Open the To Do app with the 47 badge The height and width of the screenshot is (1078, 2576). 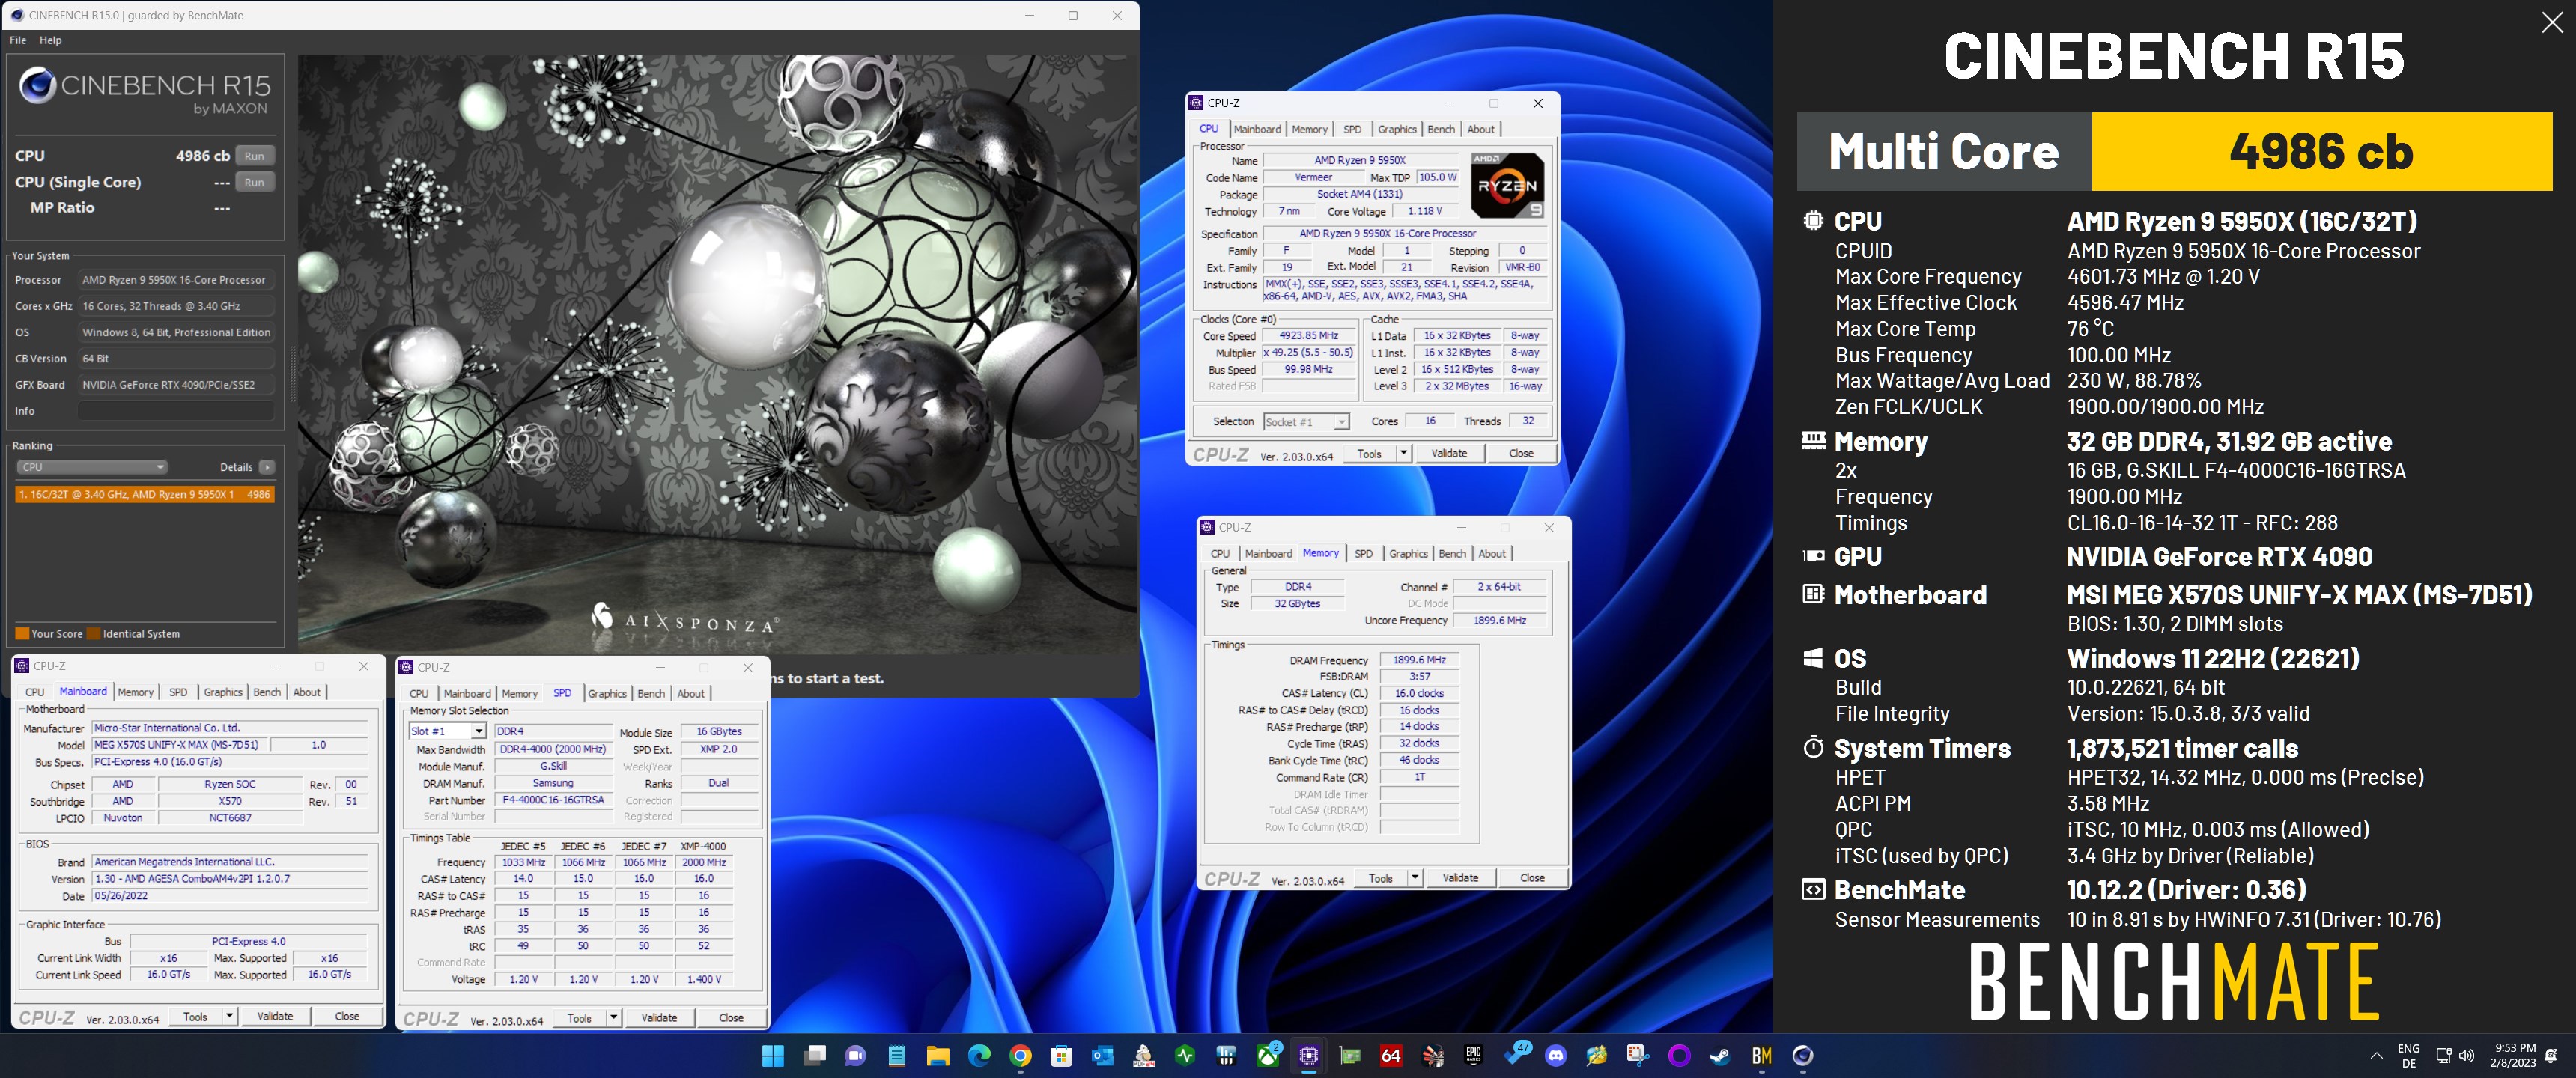1516,1053
